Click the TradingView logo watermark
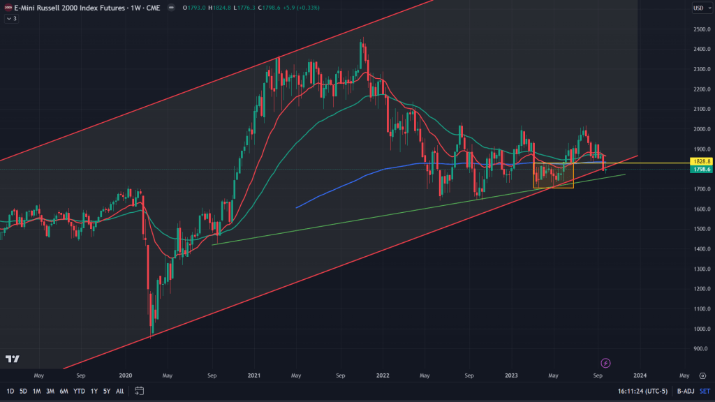 point(12,359)
